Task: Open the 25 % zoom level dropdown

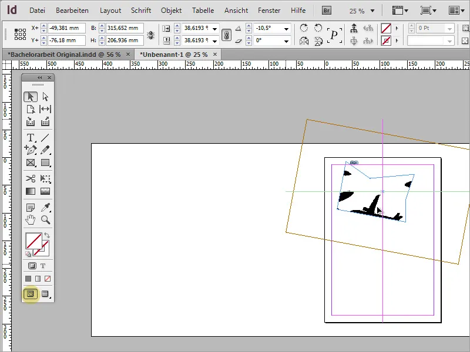Action: click(x=372, y=11)
